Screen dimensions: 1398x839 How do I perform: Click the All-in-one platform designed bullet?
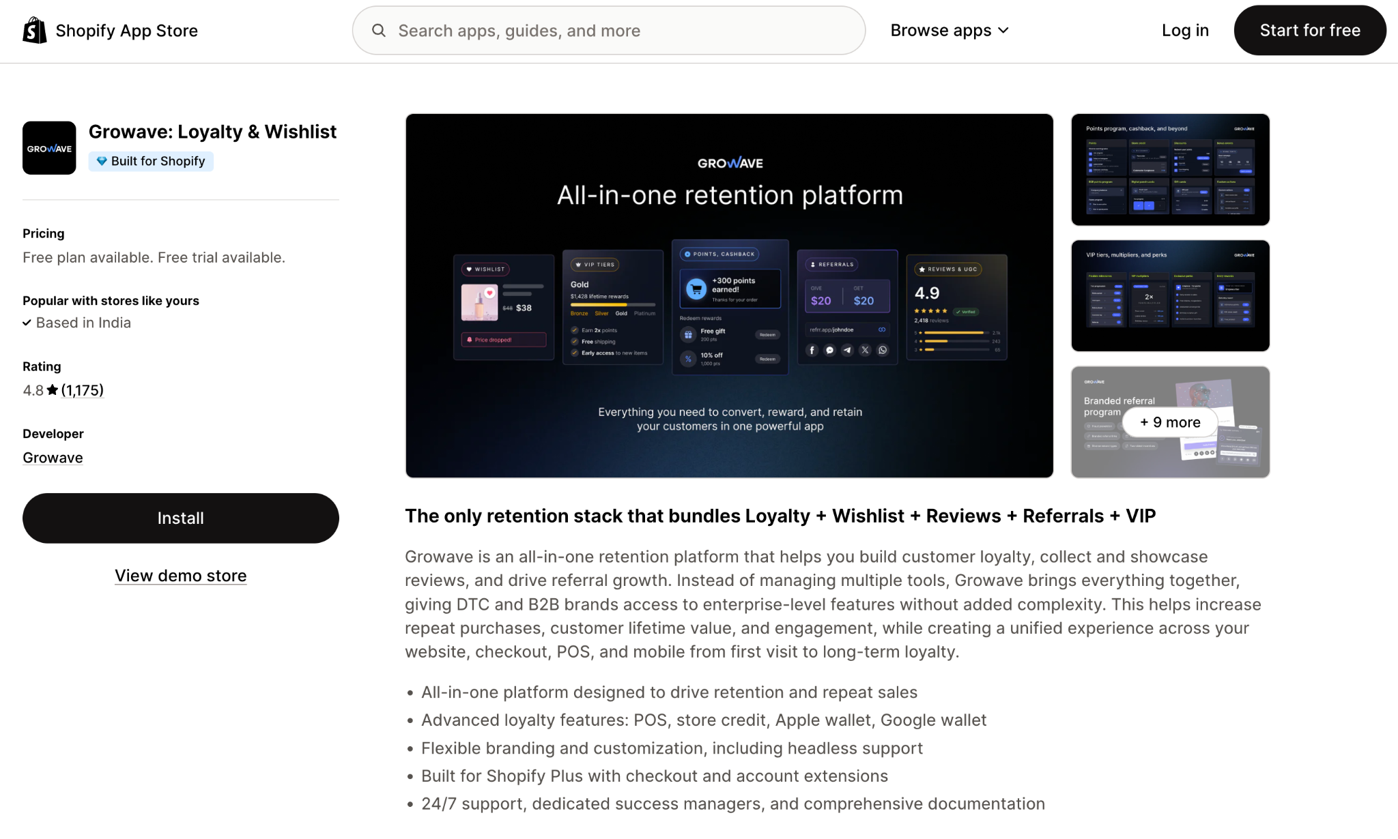(669, 692)
